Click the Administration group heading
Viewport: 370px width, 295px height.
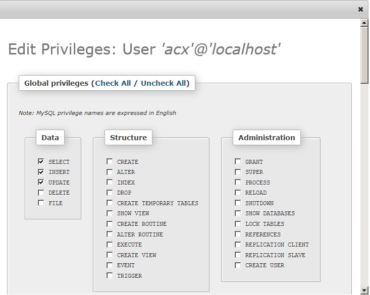point(267,138)
